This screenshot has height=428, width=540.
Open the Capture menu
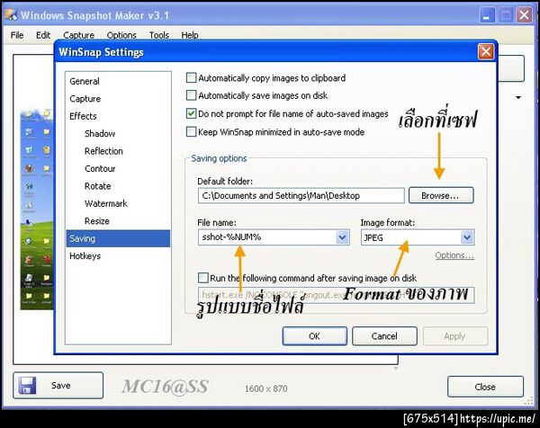tap(78, 35)
